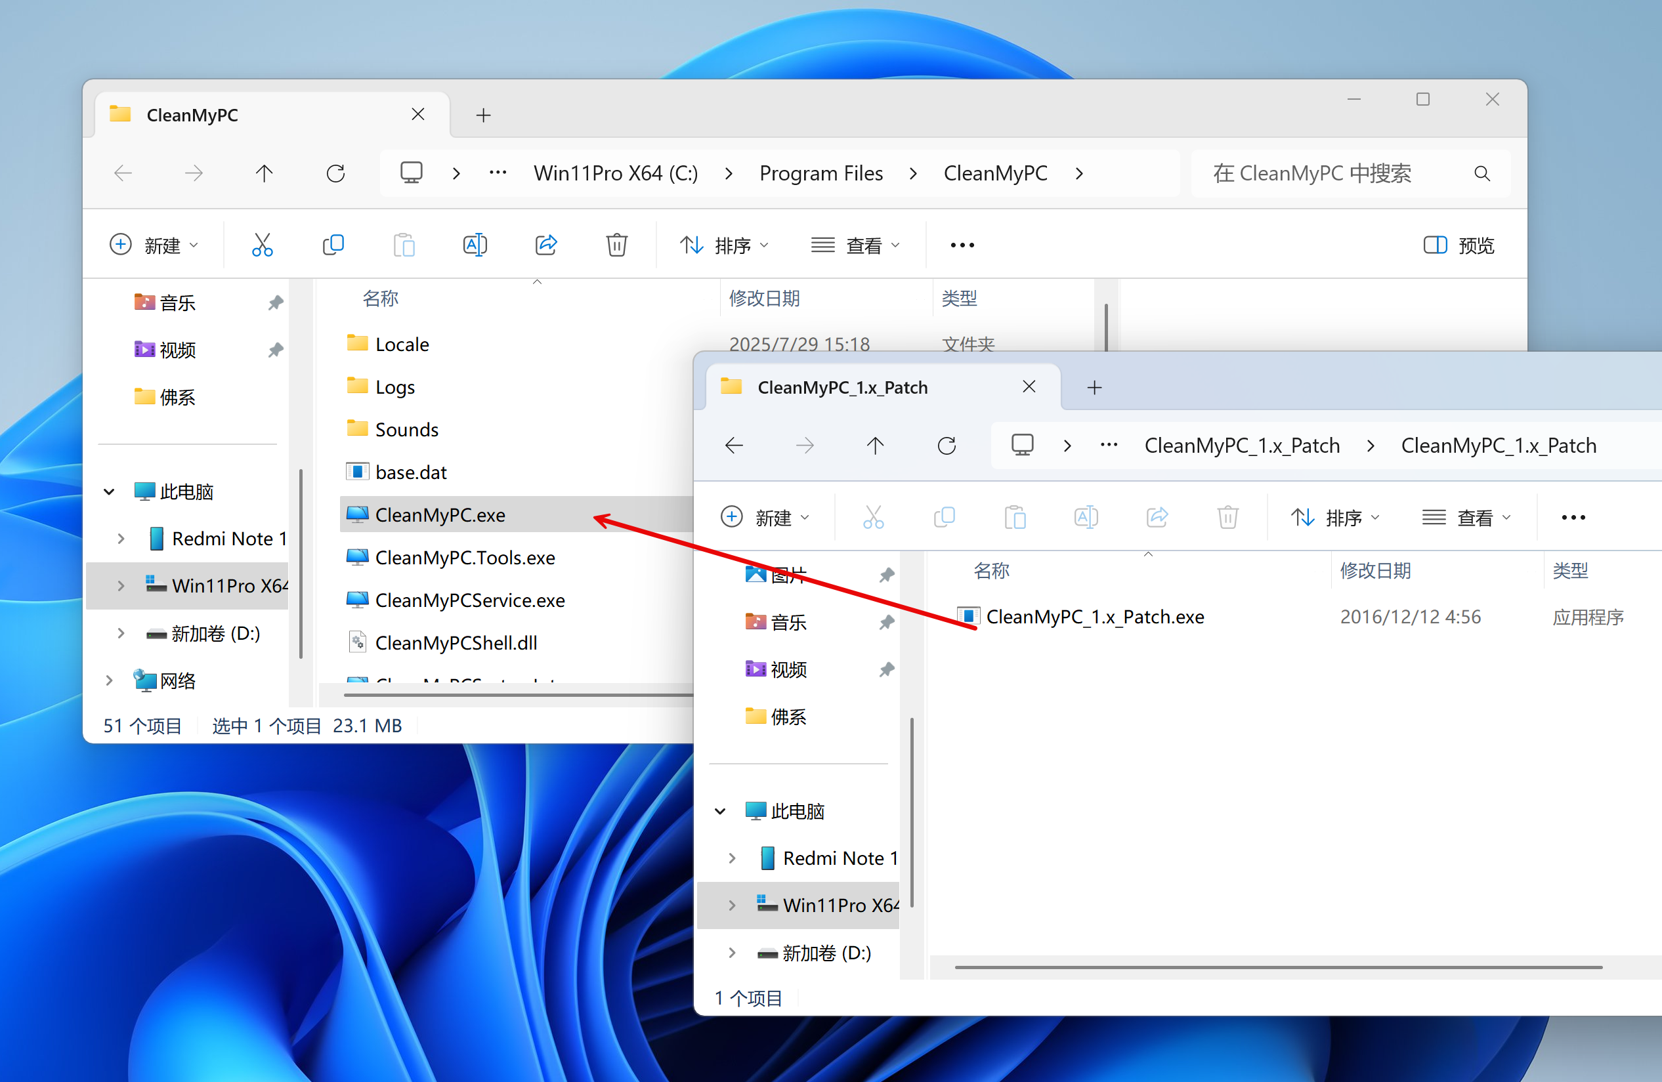1662x1082 pixels.
Task: Switch to the CleanMyPC_1.x_Patch tab
Action: coord(842,387)
